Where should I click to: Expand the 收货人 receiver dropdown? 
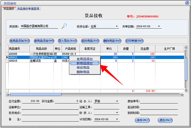[x=117, y=113]
